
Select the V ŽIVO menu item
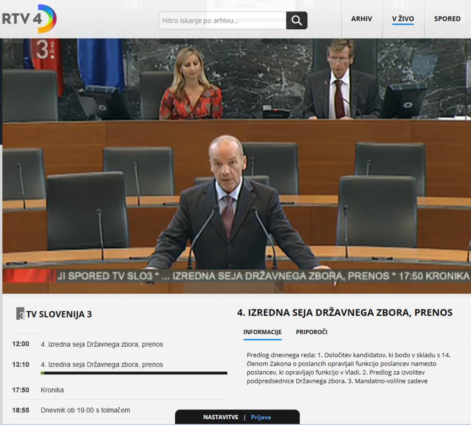point(403,19)
